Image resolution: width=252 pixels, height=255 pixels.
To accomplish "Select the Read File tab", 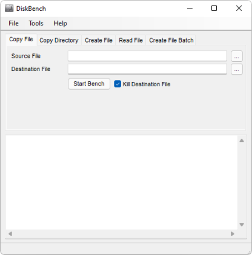I will click(x=131, y=40).
